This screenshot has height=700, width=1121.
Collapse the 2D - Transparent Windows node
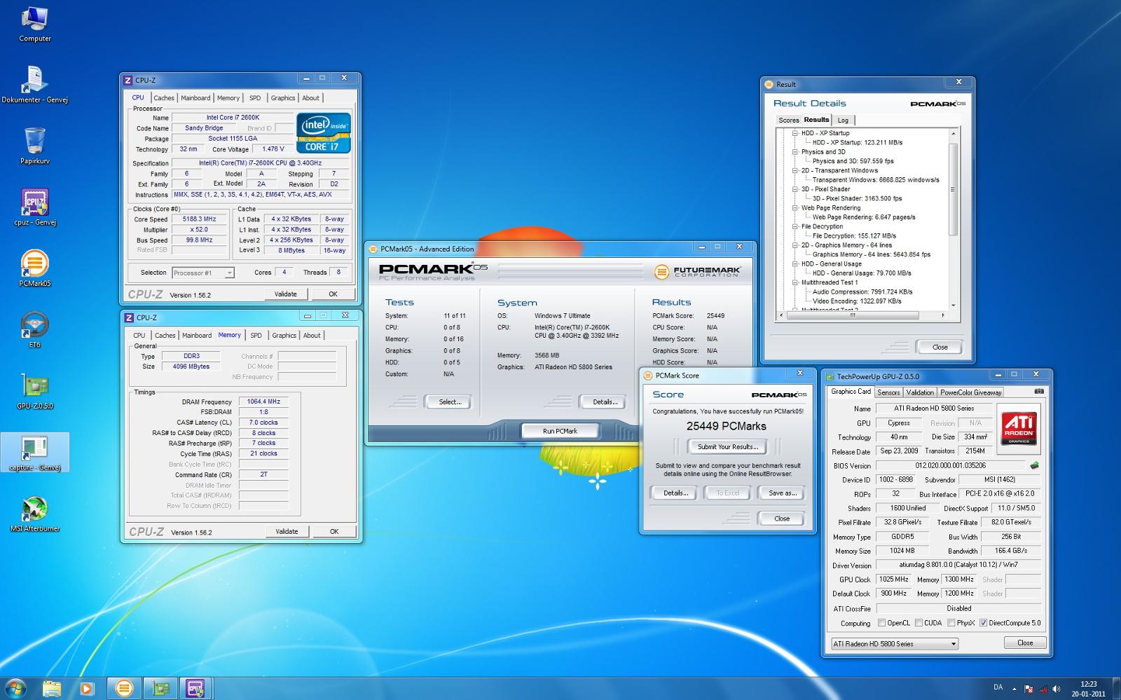[795, 170]
